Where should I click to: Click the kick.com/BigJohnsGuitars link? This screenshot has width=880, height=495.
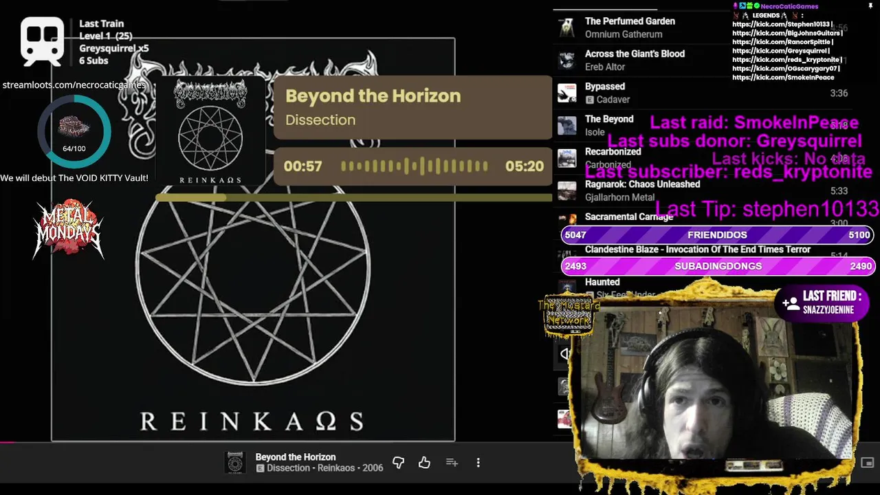[x=786, y=33]
